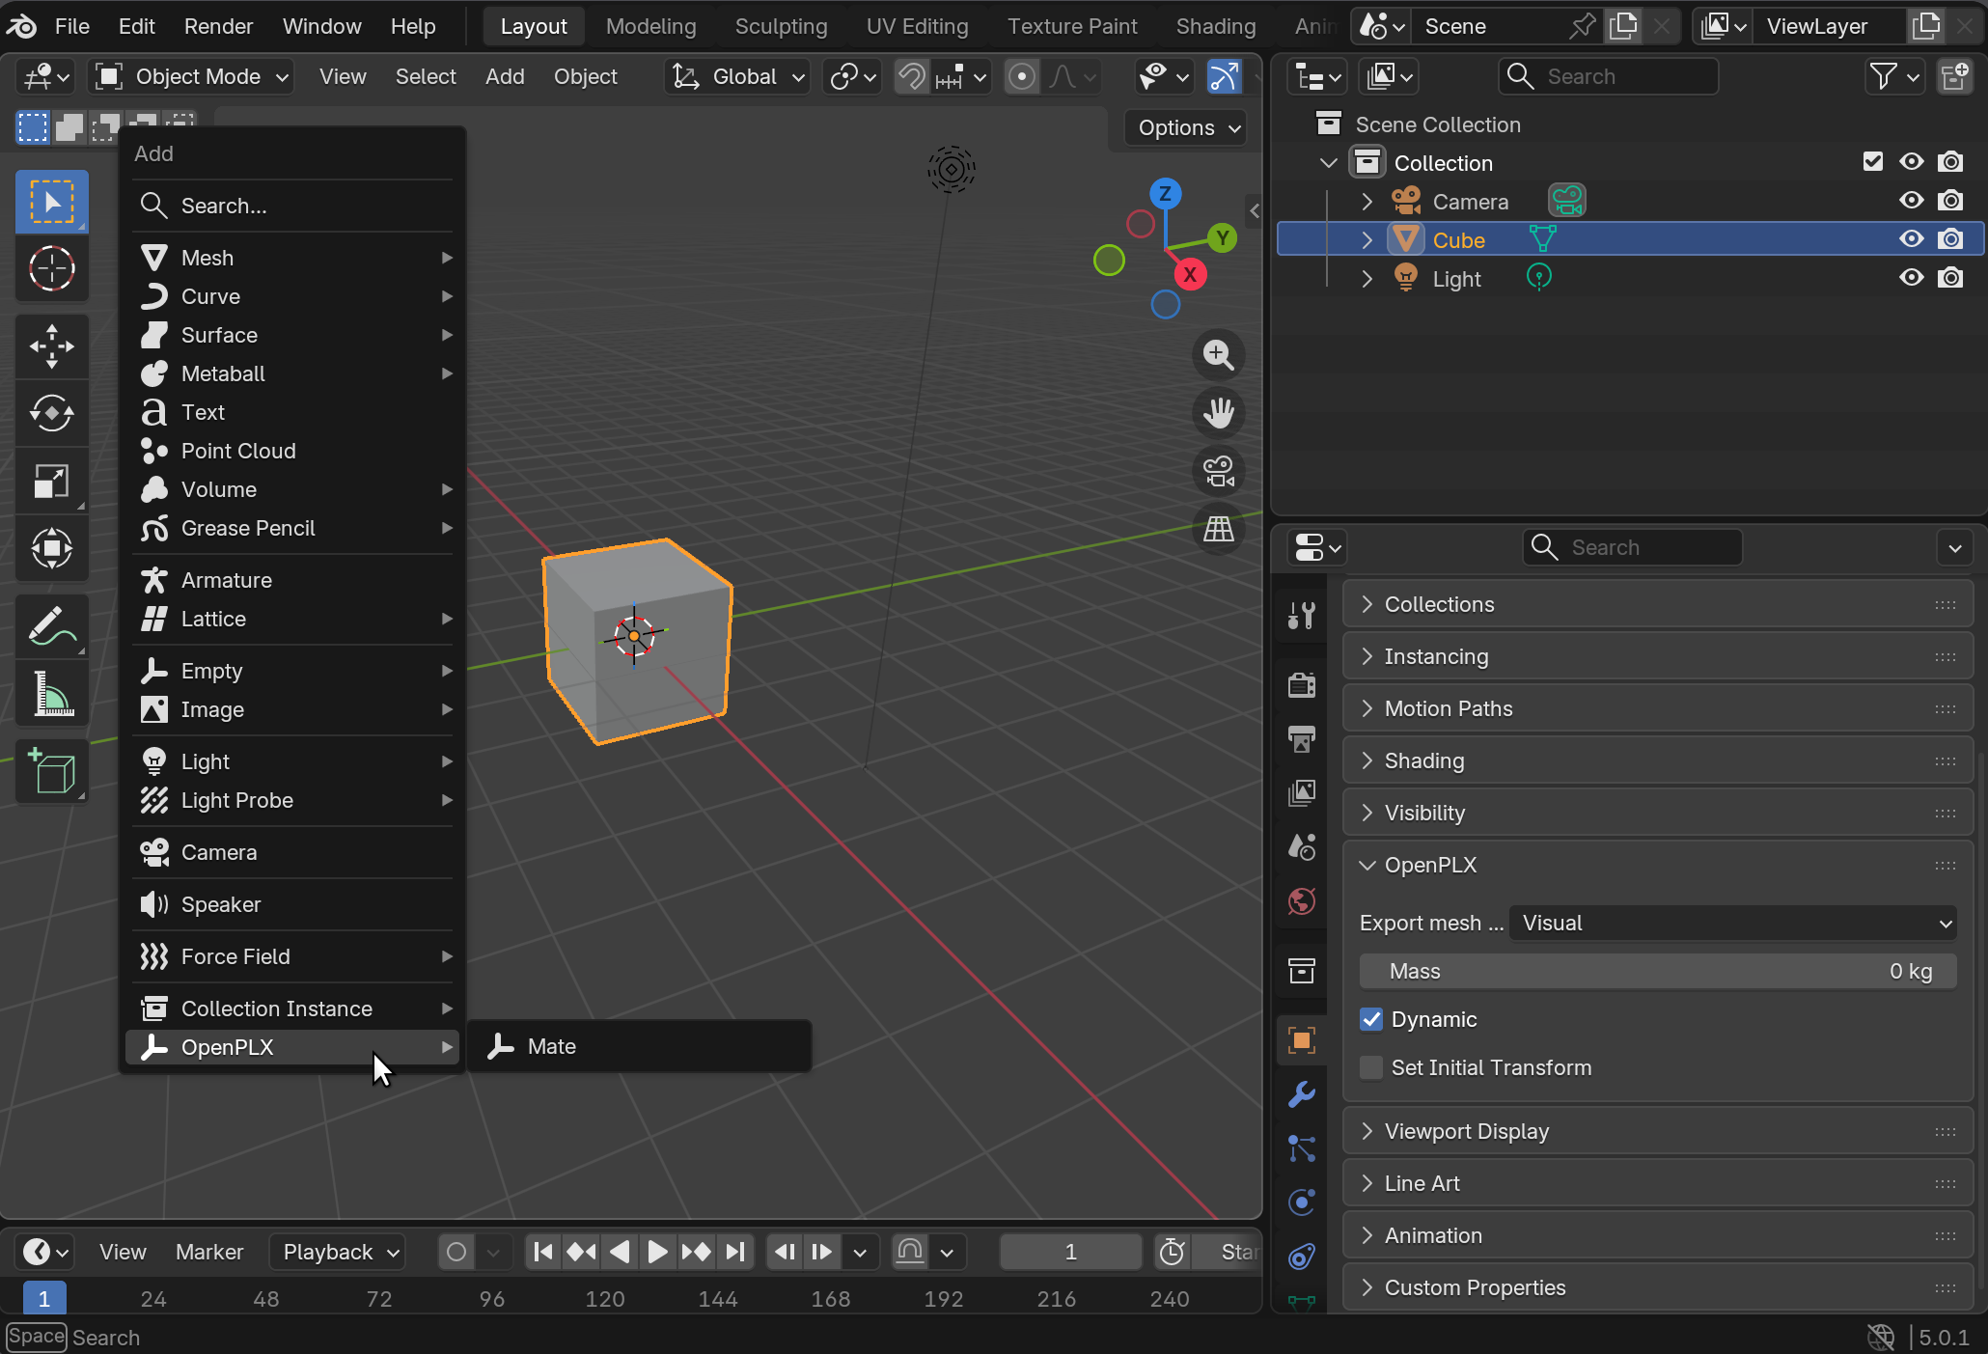Toggle camera view in viewport
1988x1354 pixels.
tap(1218, 471)
